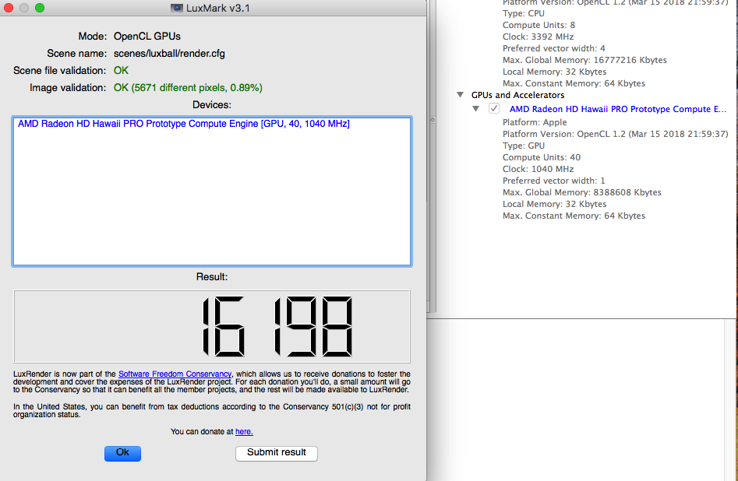Open the Software Freedom Conservancy link
The width and height of the screenshot is (738, 481).
(175, 374)
